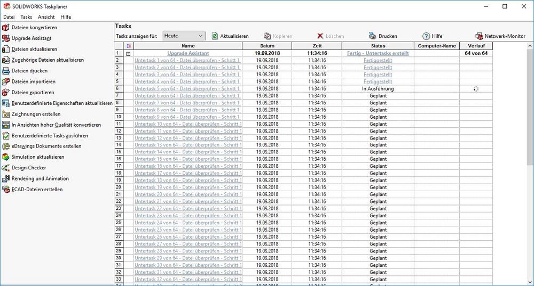Click the ECAD-Dateien erstellen icon
The width and height of the screenshot is (534, 286).
(x=6, y=190)
